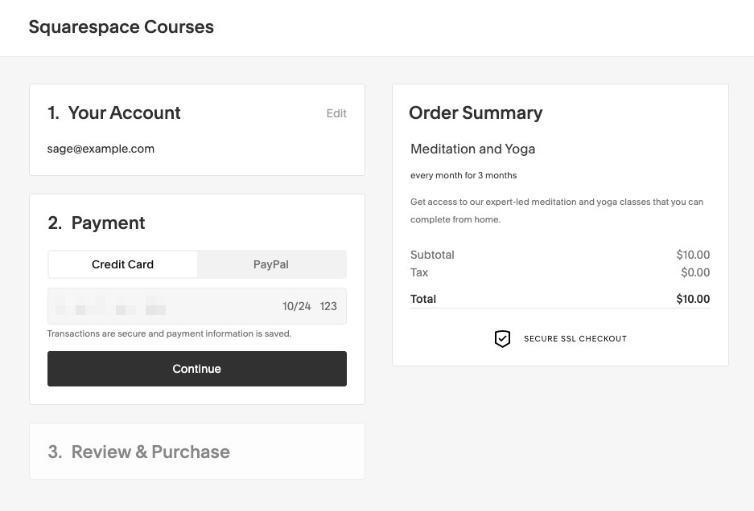
Task: Focus the 10/24 expiration date field
Action: coord(296,306)
